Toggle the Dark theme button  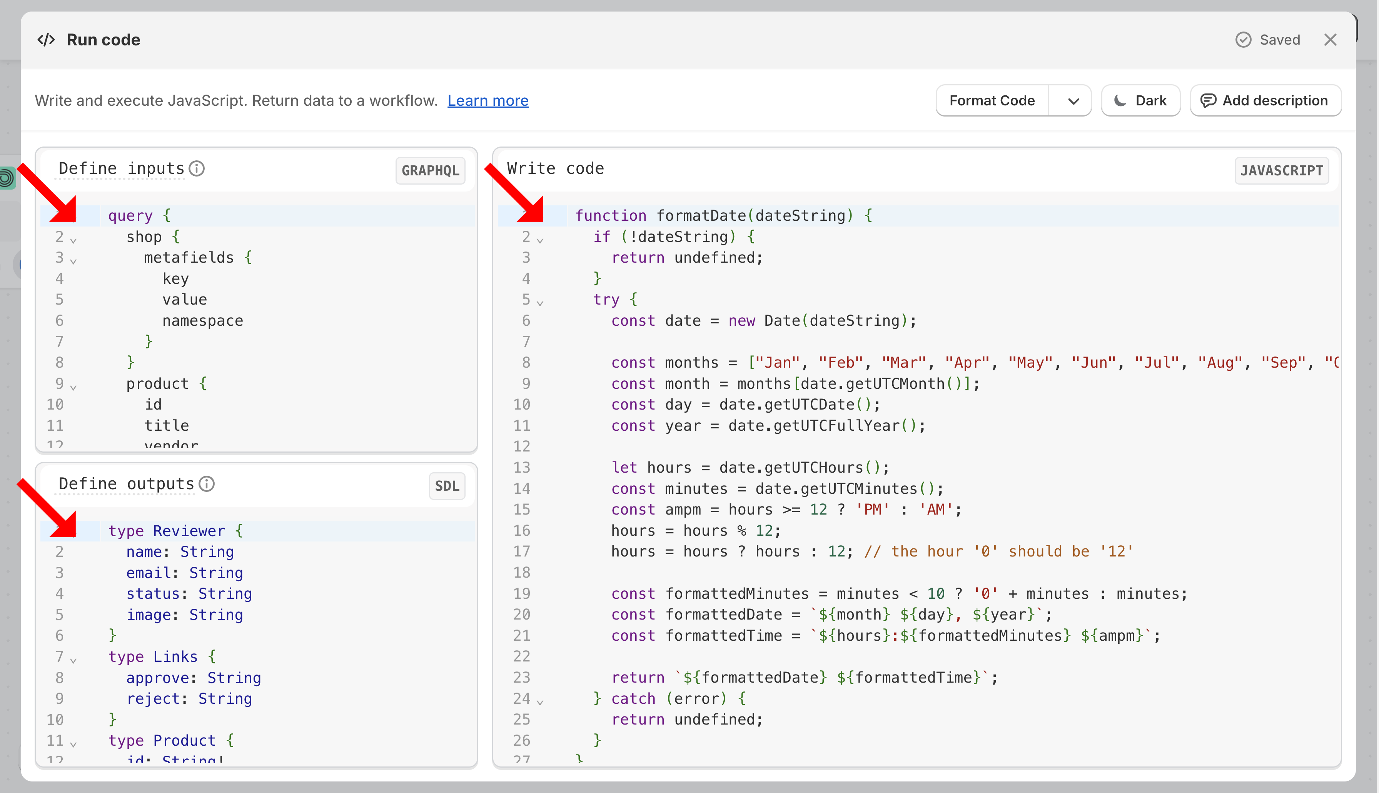1140,101
